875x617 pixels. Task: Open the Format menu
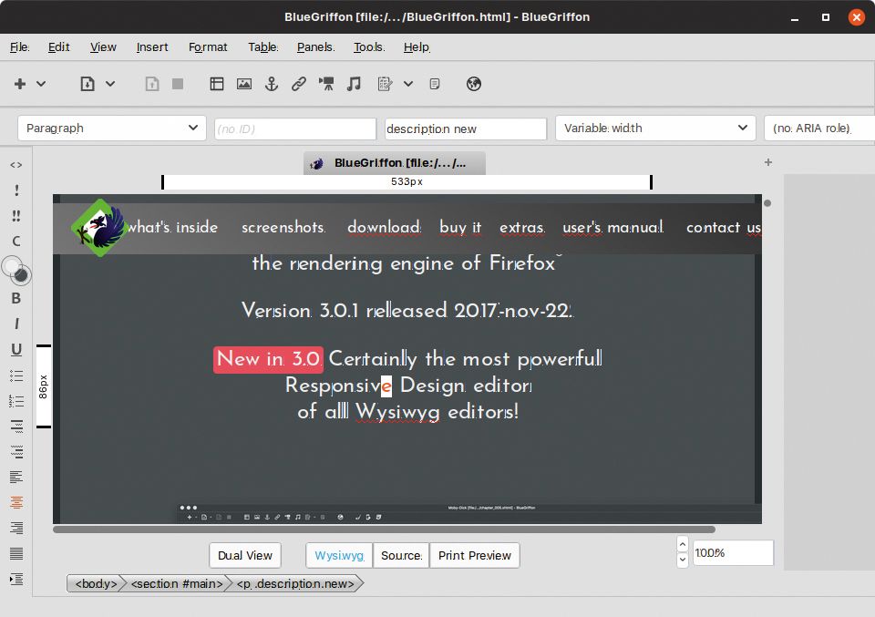coord(208,47)
